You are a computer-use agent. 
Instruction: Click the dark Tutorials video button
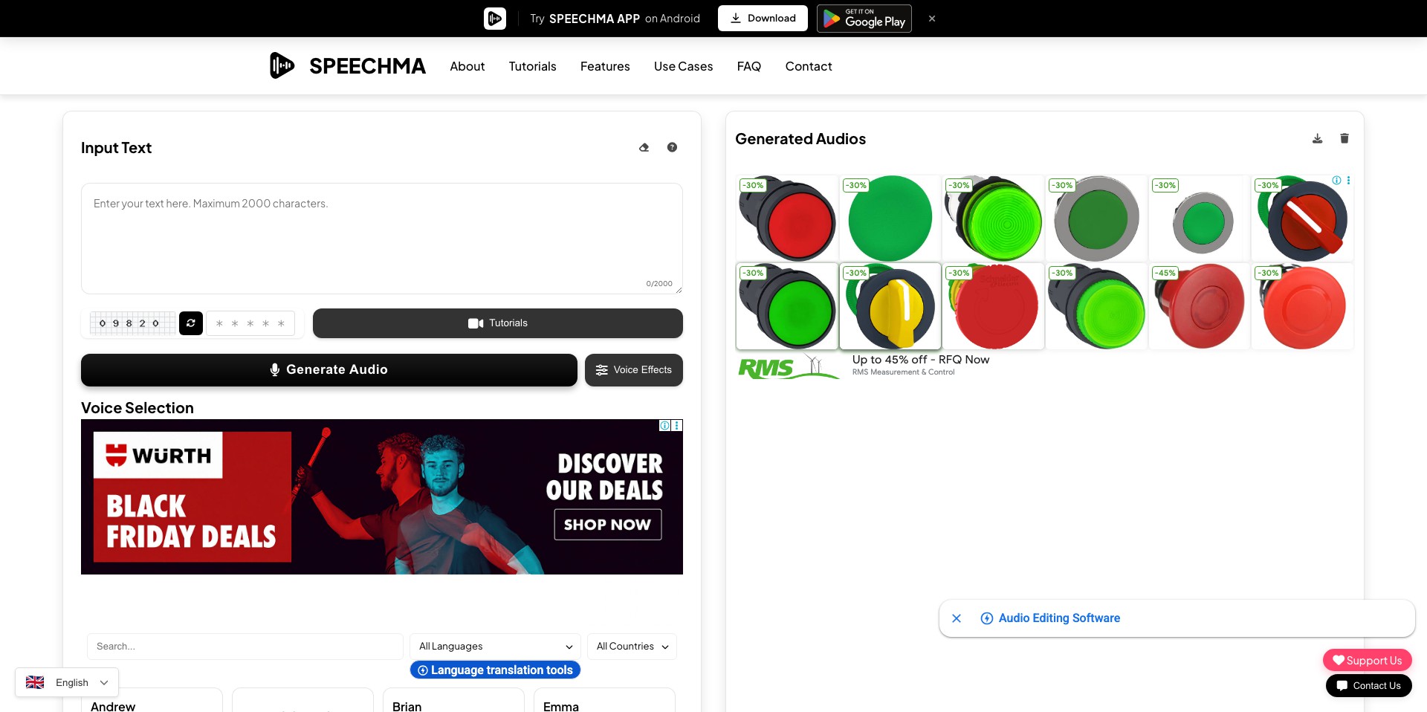pos(498,323)
